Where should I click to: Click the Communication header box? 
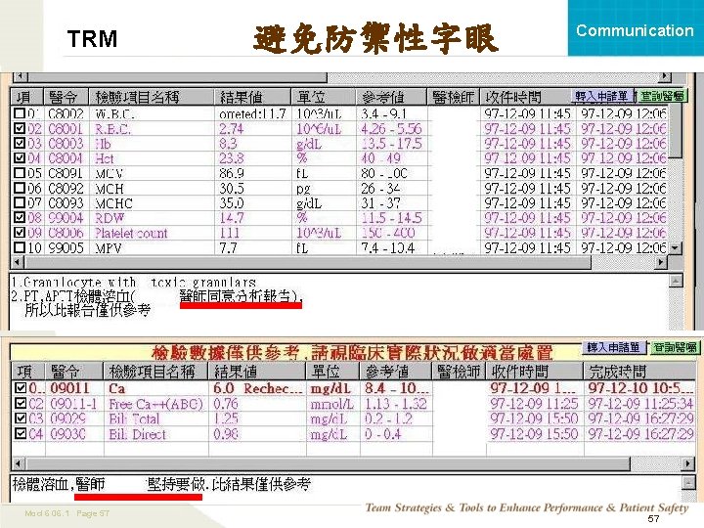(636, 27)
